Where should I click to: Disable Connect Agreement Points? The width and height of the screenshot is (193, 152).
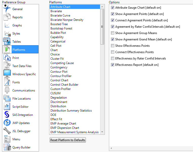(x=112, y=20)
